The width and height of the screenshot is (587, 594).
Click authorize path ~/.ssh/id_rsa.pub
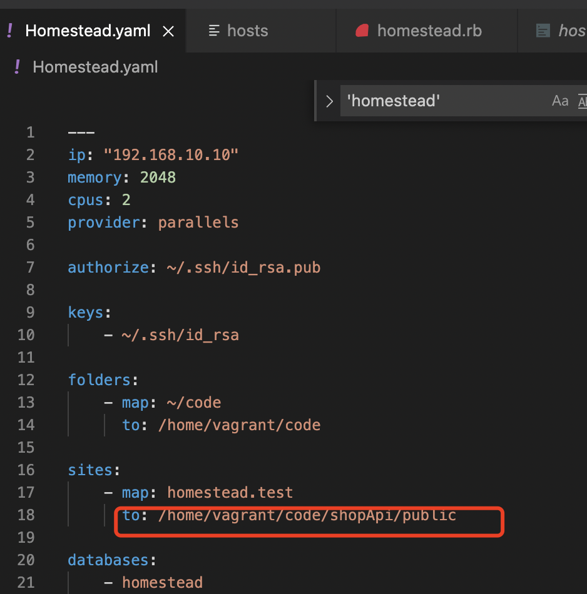point(243,268)
